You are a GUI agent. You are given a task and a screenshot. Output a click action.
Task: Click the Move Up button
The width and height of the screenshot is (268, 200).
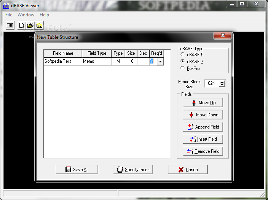pyautogui.click(x=203, y=103)
